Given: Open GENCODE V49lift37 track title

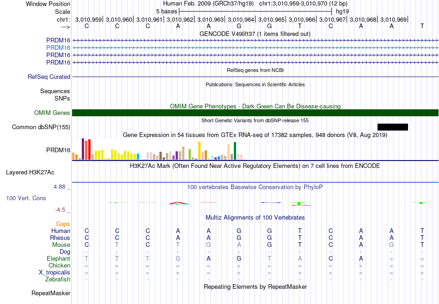Looking at the screenshot, I should [x=255, y=34].
